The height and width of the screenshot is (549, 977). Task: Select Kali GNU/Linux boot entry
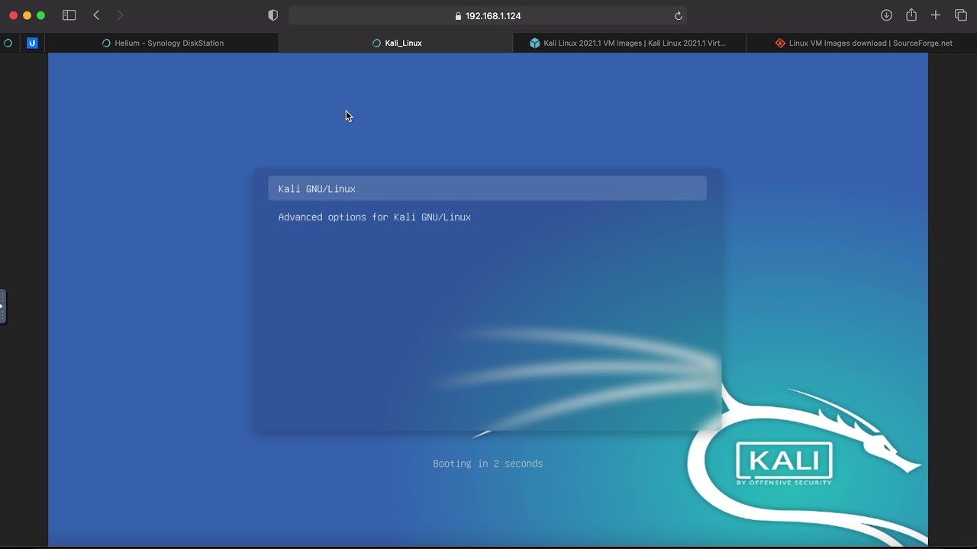(x=487, y=188)
